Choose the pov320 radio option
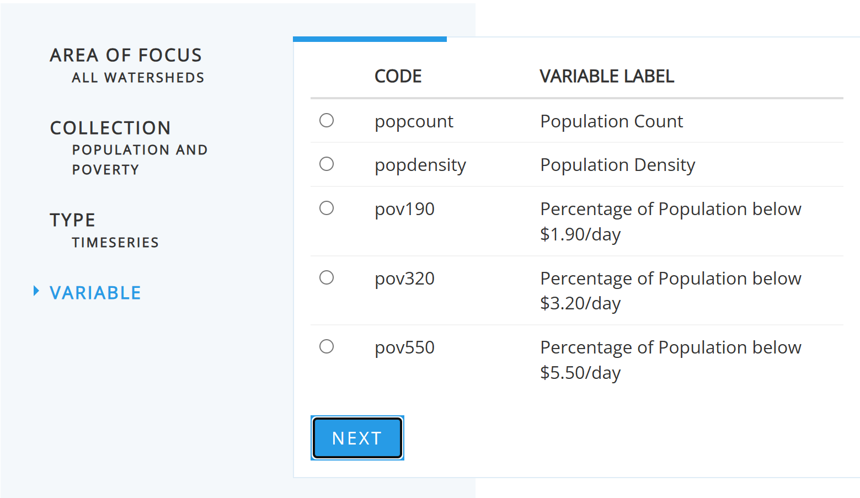Image resolution: width=860 pixels, height=498 pixels. (x=327, y=277)
